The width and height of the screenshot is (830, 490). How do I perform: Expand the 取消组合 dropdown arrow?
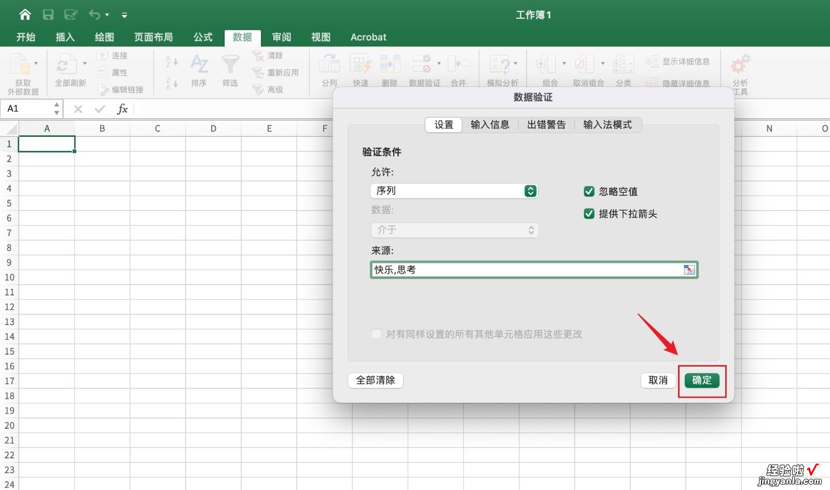tap(603, 64)
